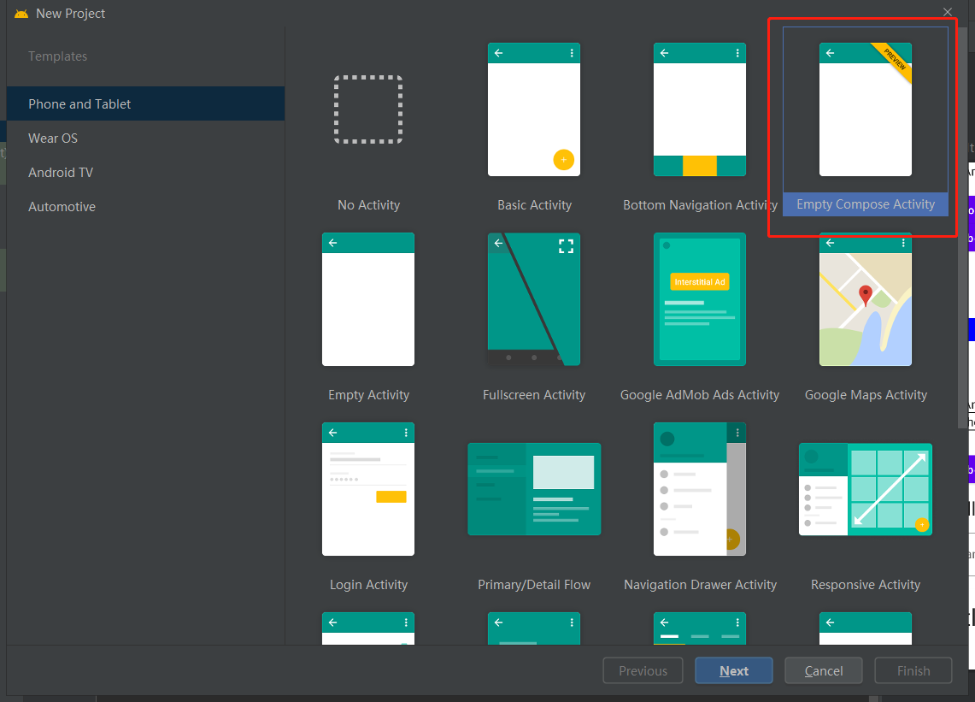Select the Google Maps Activity map thumbnail
Viewport: 975px width, 702px height.
[866, 299]
